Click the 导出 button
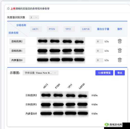 click(x=120, y=73)
